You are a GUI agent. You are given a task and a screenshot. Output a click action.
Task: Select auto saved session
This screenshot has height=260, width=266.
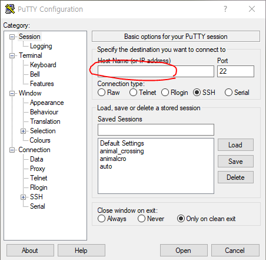(106, 166)
